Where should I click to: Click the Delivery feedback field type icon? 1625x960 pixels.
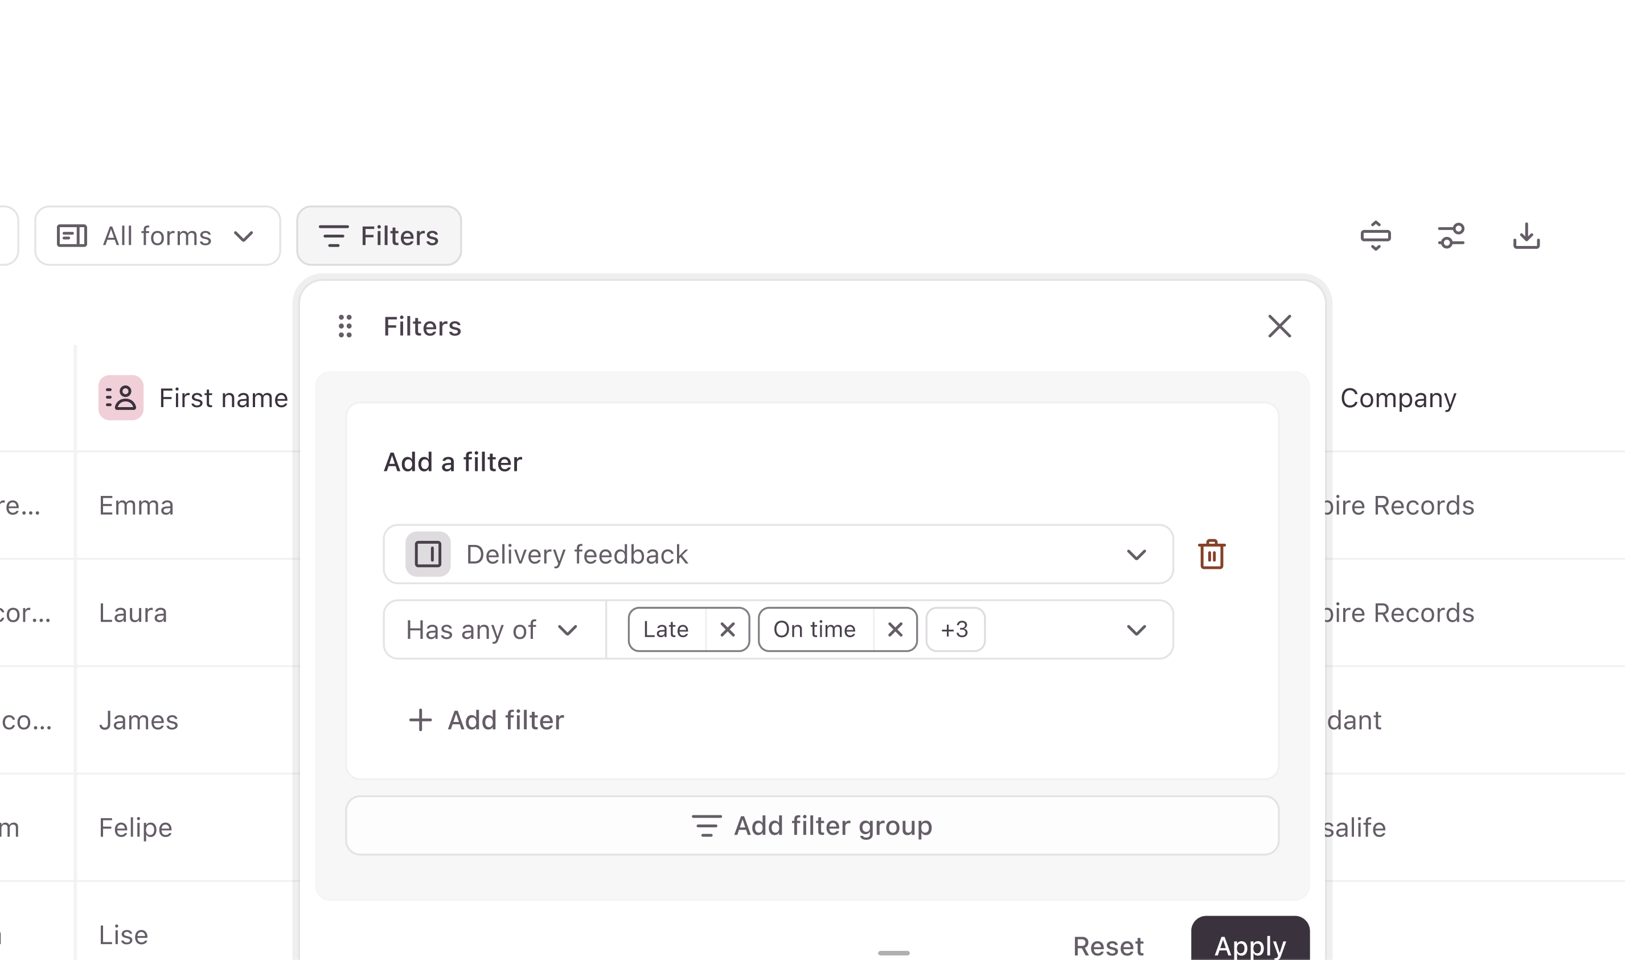[x=428, y=555]
